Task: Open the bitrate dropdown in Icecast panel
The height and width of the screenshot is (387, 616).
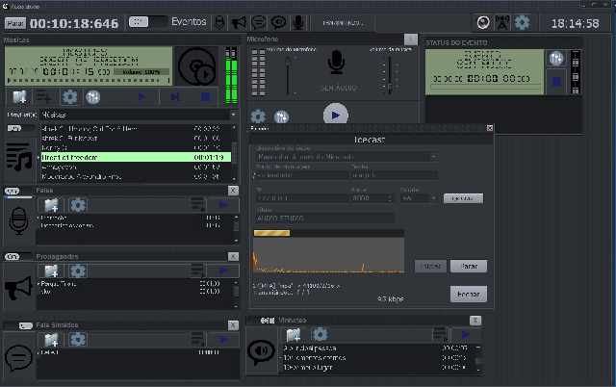Action: pos(420,198)
